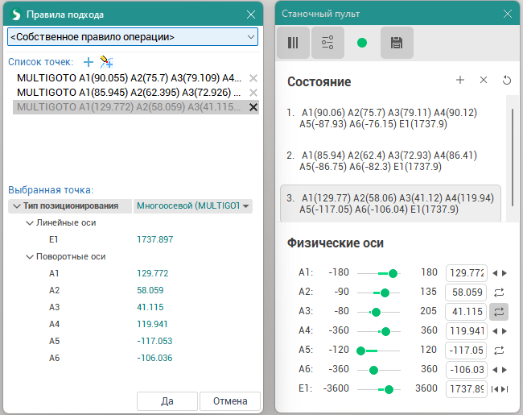Image resolution: width=523 pixels, height=415 pixels.
Task: Open the sliders settings icon in Станочный пульт
Action: (x=327, y=44)
